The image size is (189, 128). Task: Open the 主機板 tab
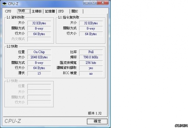[37, 11]
